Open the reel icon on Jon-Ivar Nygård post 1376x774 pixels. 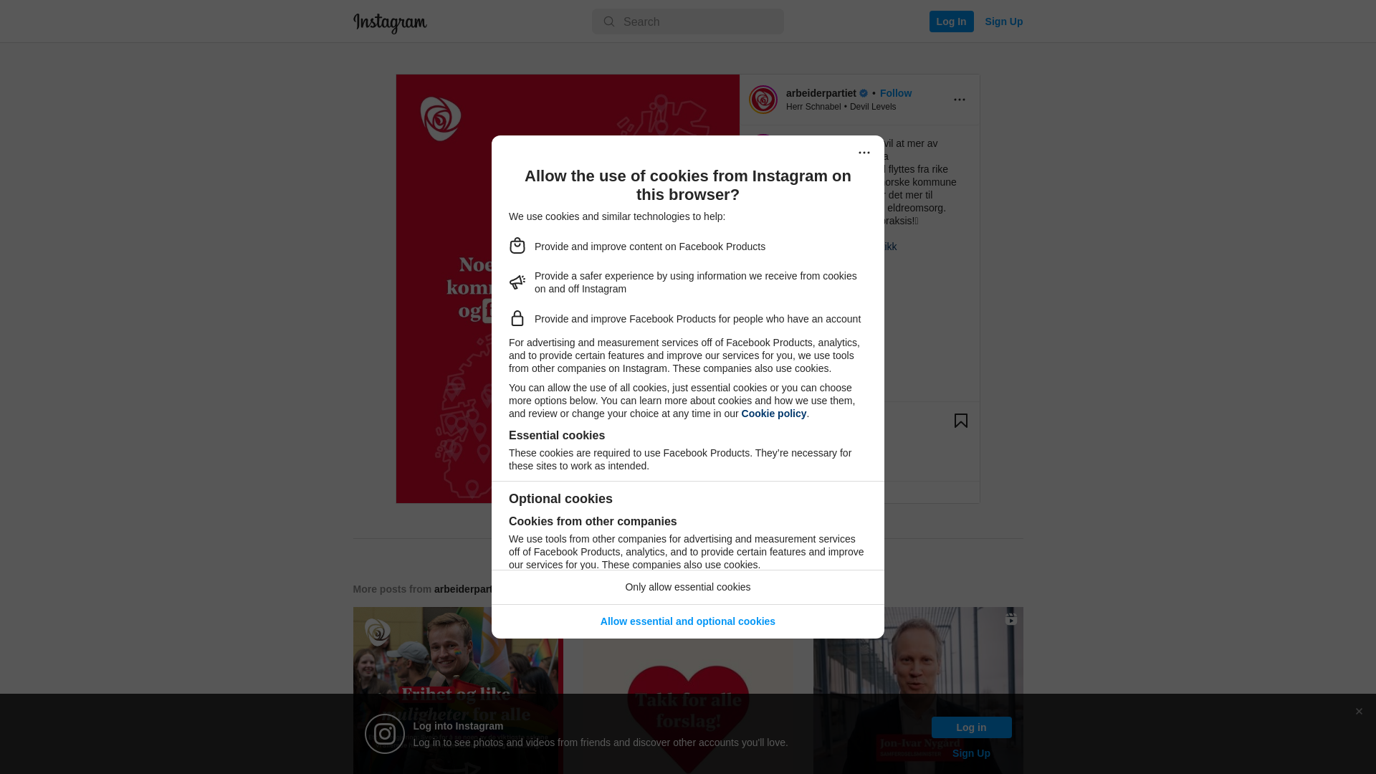point(1010,619)
